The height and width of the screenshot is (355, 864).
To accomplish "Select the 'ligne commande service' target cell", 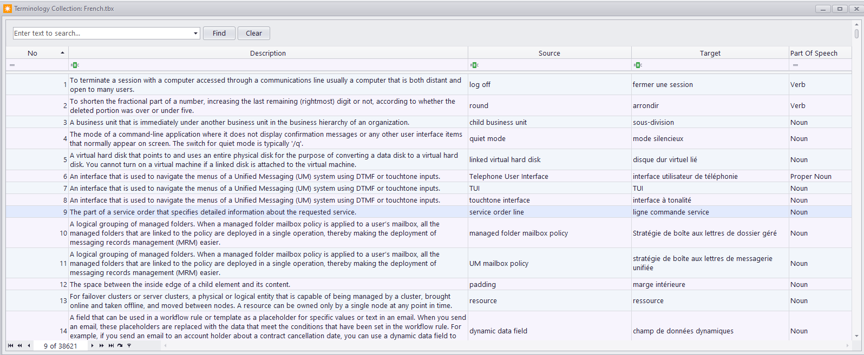I will click(x=710, y=212).
